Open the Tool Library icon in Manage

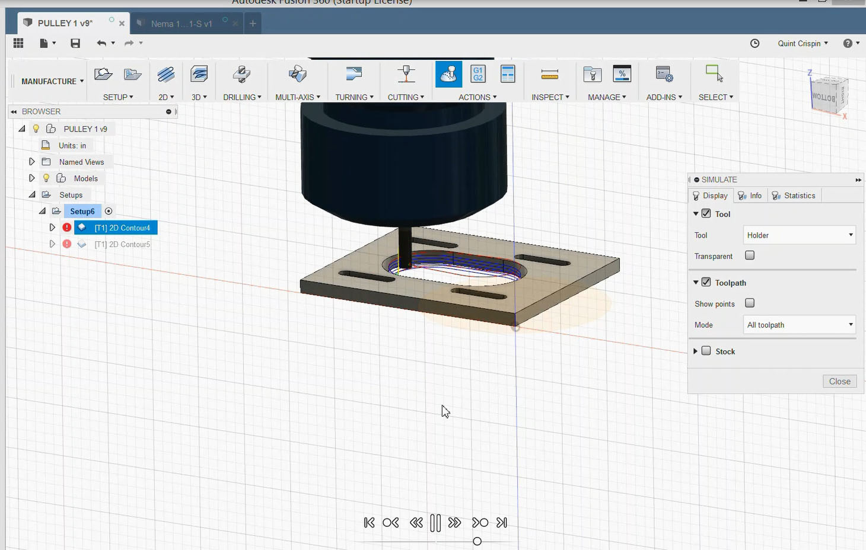point(592,75)
